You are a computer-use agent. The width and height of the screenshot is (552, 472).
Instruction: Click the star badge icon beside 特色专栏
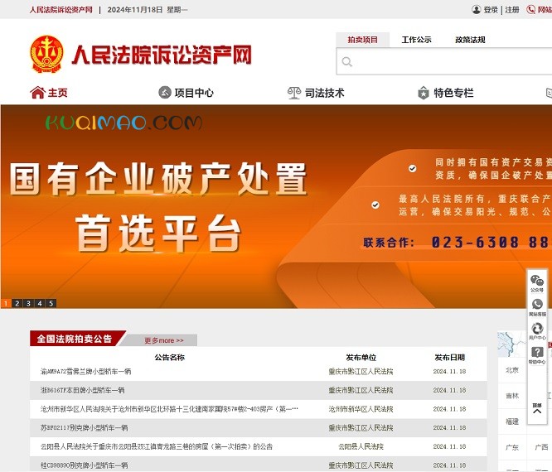424,93
